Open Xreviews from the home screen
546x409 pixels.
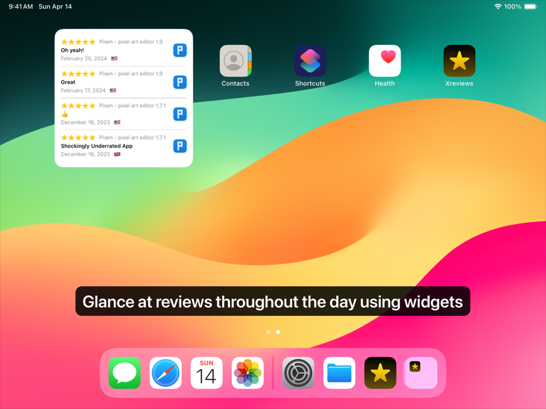coord(459,61)
